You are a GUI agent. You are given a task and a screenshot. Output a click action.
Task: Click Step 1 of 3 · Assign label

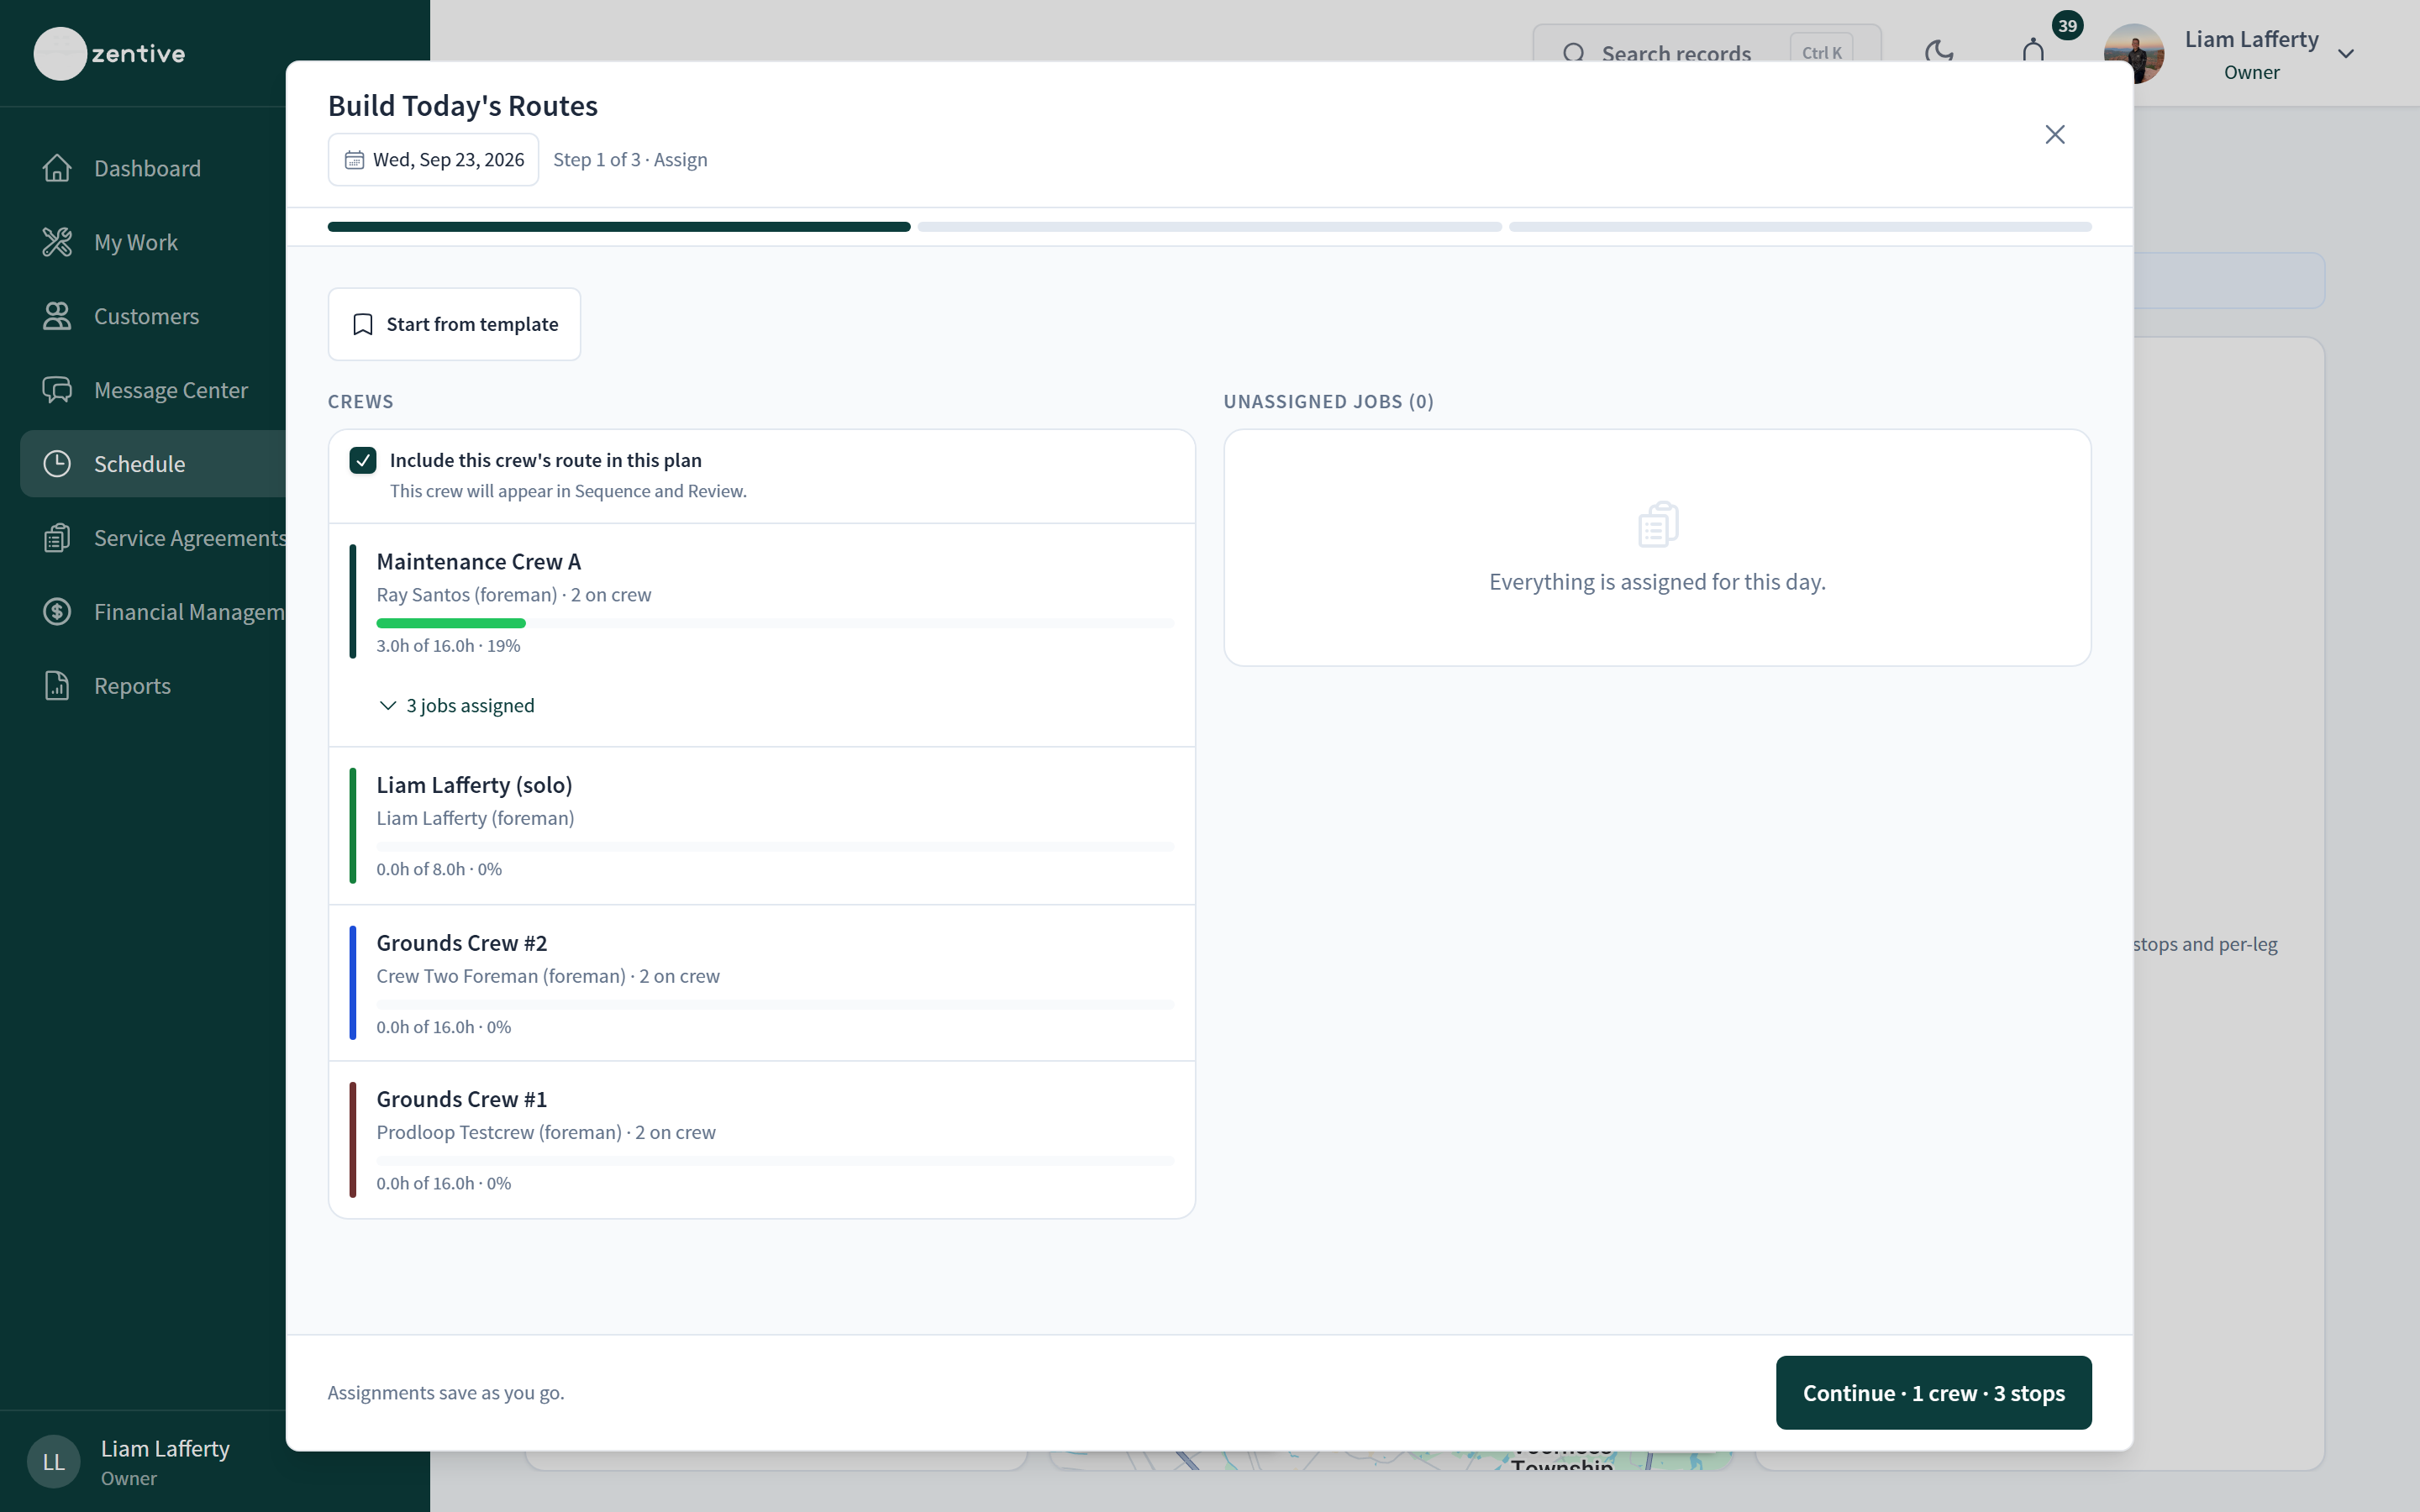tap(630, 160)
